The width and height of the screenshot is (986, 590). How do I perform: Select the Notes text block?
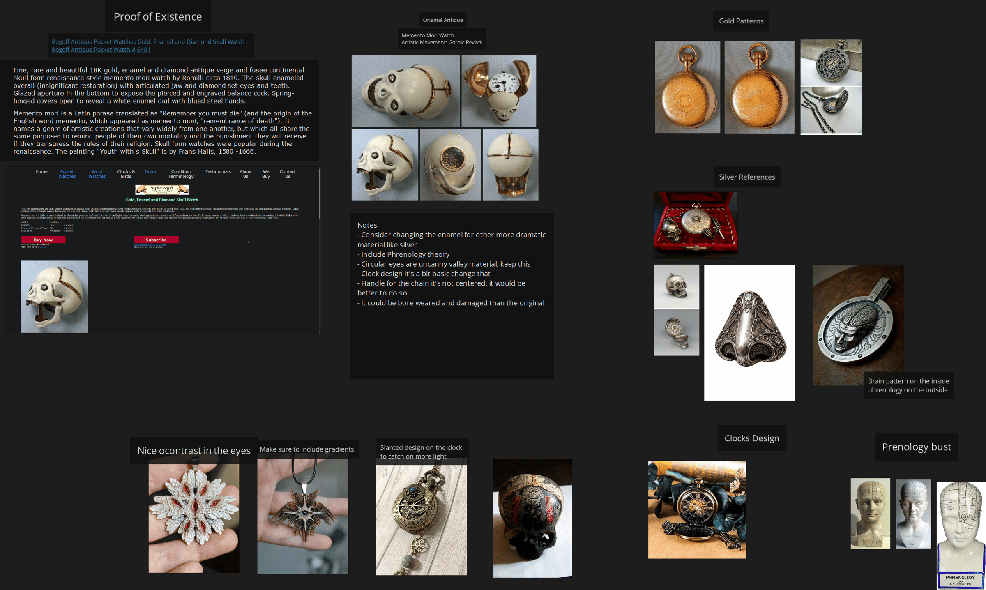[452, 296]
